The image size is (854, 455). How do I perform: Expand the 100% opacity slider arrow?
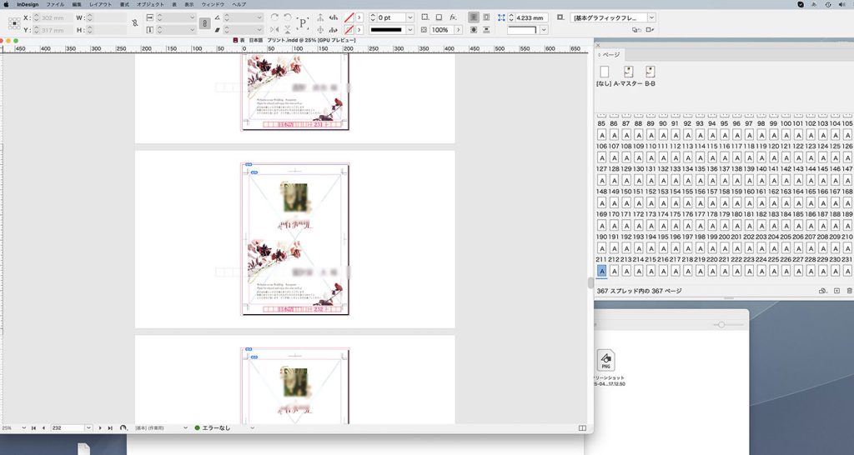pyautogui.click(x=459, y=30)
